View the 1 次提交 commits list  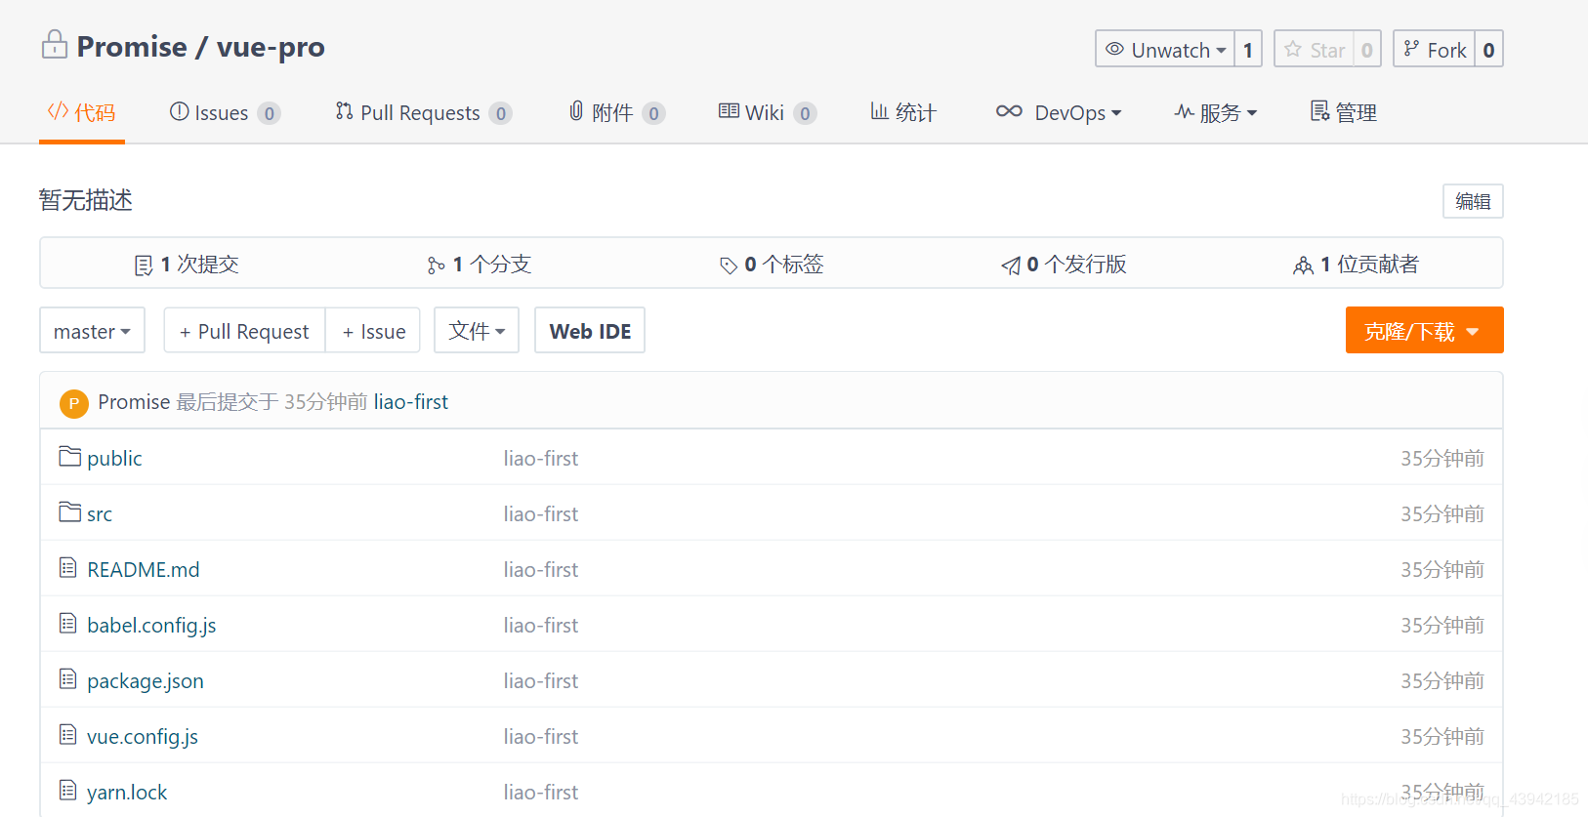(x=187, y=264)
